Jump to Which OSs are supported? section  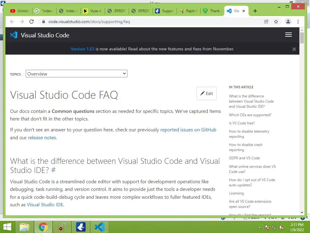click(250, 115)
